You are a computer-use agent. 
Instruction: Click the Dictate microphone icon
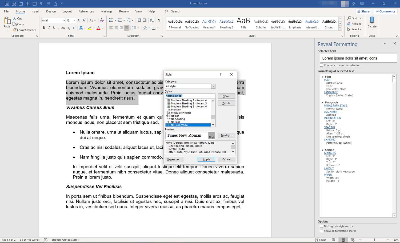coord(372,20)
